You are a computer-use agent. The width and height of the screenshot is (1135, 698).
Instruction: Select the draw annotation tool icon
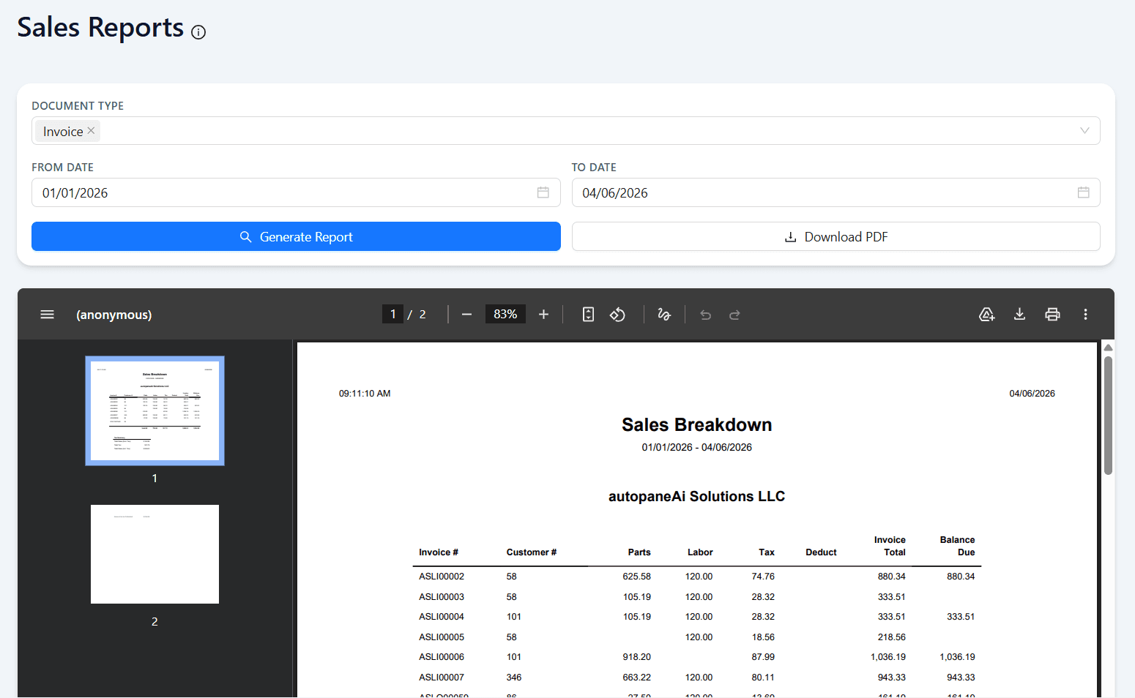coord(664,315)
